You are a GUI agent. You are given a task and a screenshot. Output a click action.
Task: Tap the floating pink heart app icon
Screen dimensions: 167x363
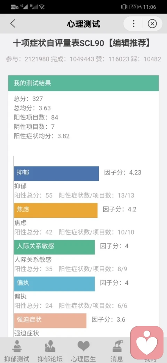(147, 343)
